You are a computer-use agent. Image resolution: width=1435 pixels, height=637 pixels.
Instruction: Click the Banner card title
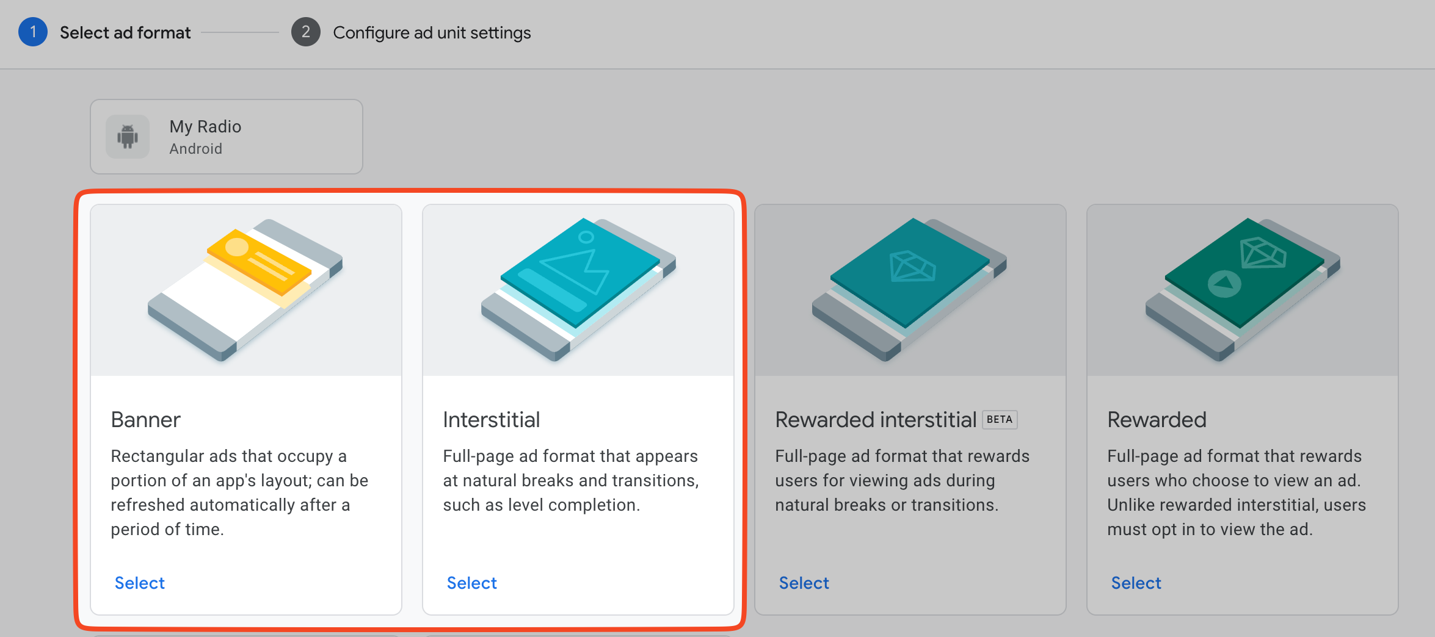point(146,420)
